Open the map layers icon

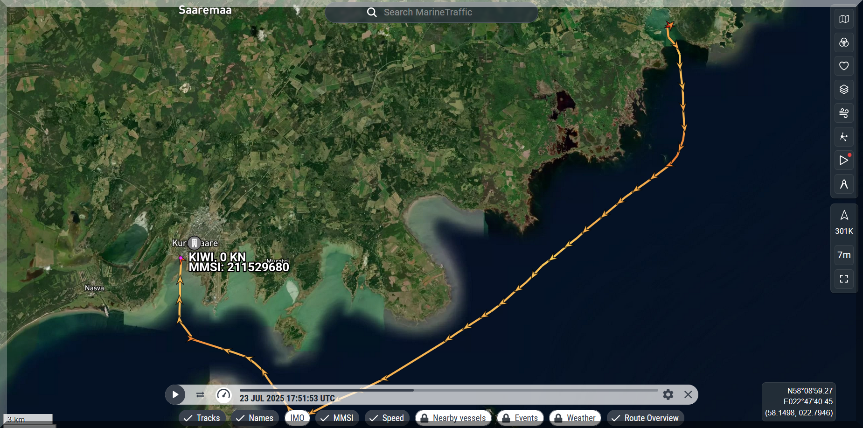tap(844, 90)
